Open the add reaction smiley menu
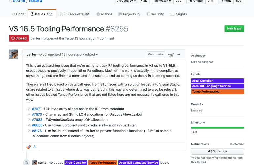 [x=171, y=54]
